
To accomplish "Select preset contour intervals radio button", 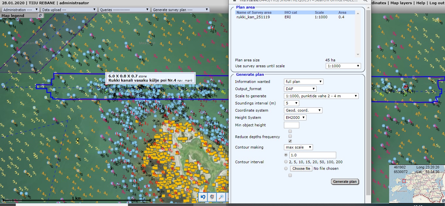I will pyautogui.click(x=286, y=162).
